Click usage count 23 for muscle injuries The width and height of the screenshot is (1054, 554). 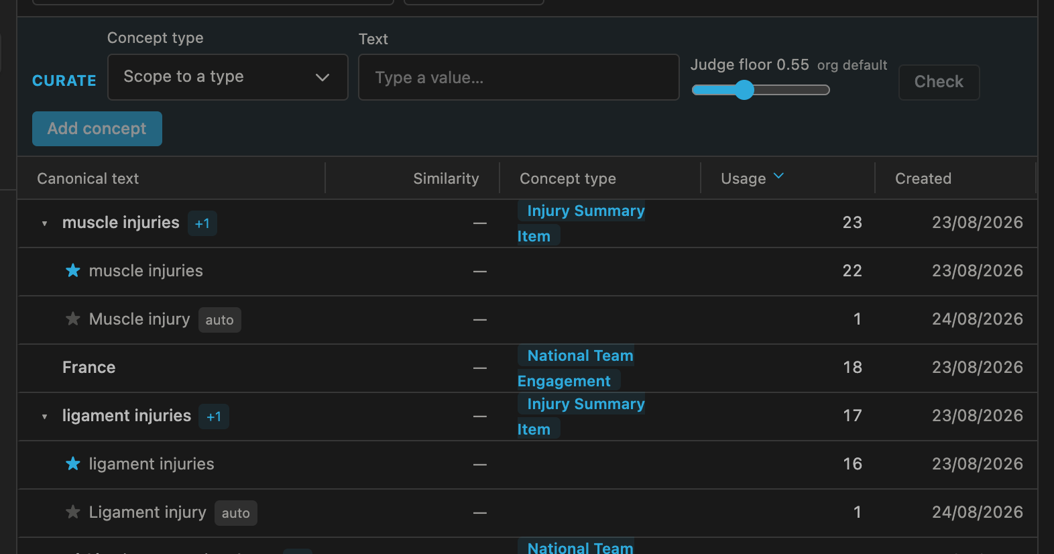852,223
